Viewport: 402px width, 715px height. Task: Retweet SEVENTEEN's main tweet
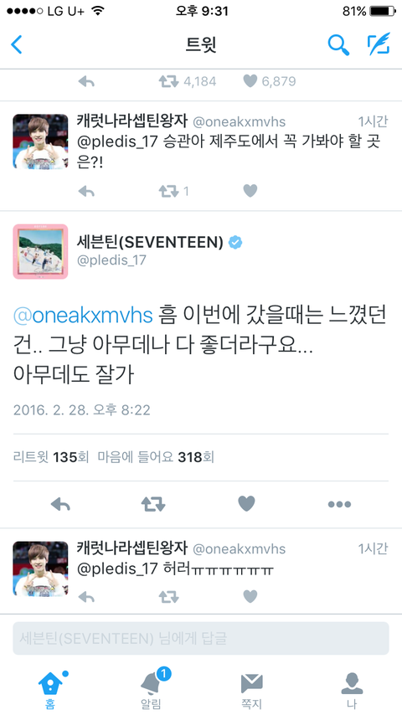pyautogui.click(x=153, y=504)
